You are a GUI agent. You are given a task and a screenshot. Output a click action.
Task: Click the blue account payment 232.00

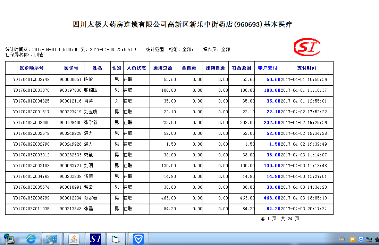pos(272,123)
